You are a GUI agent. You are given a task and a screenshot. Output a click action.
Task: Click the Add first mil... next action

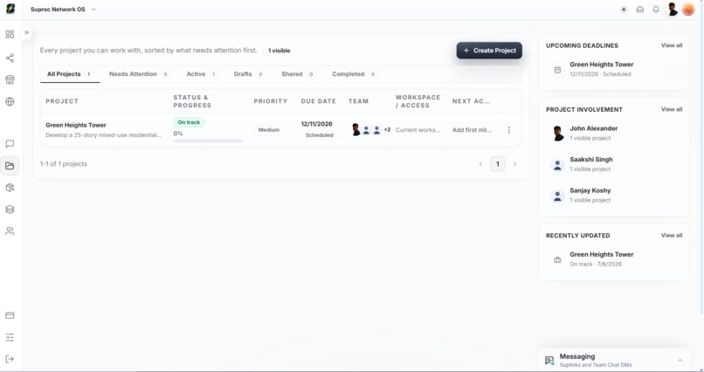pyautogui.click(x=472, y=130)
